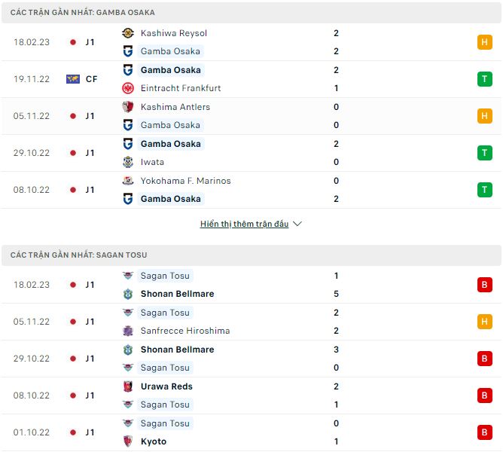Open the Shonan Bellmare 18.02.23 match team link
503x452 pixels.
pos(177,294)
